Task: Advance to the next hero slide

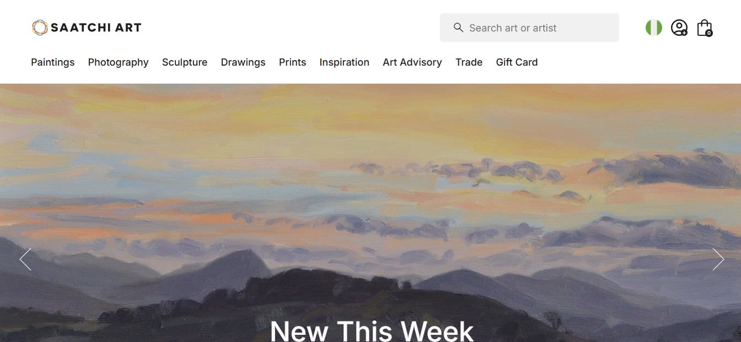Action: pyautogui.click(x=718, y=259)
